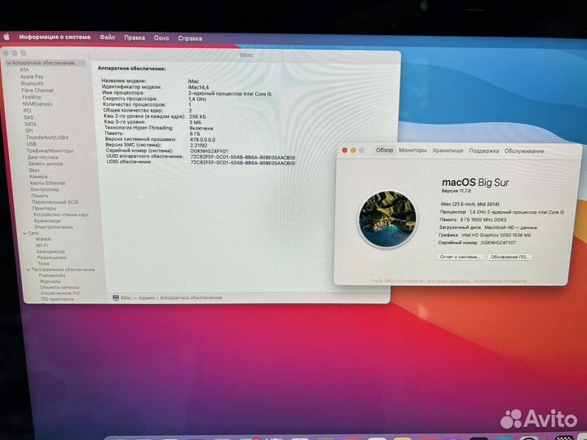The height and width of the screenshot is (440, 587).
Task: Select Тома under Сеть
Action: tap(43, 263)
